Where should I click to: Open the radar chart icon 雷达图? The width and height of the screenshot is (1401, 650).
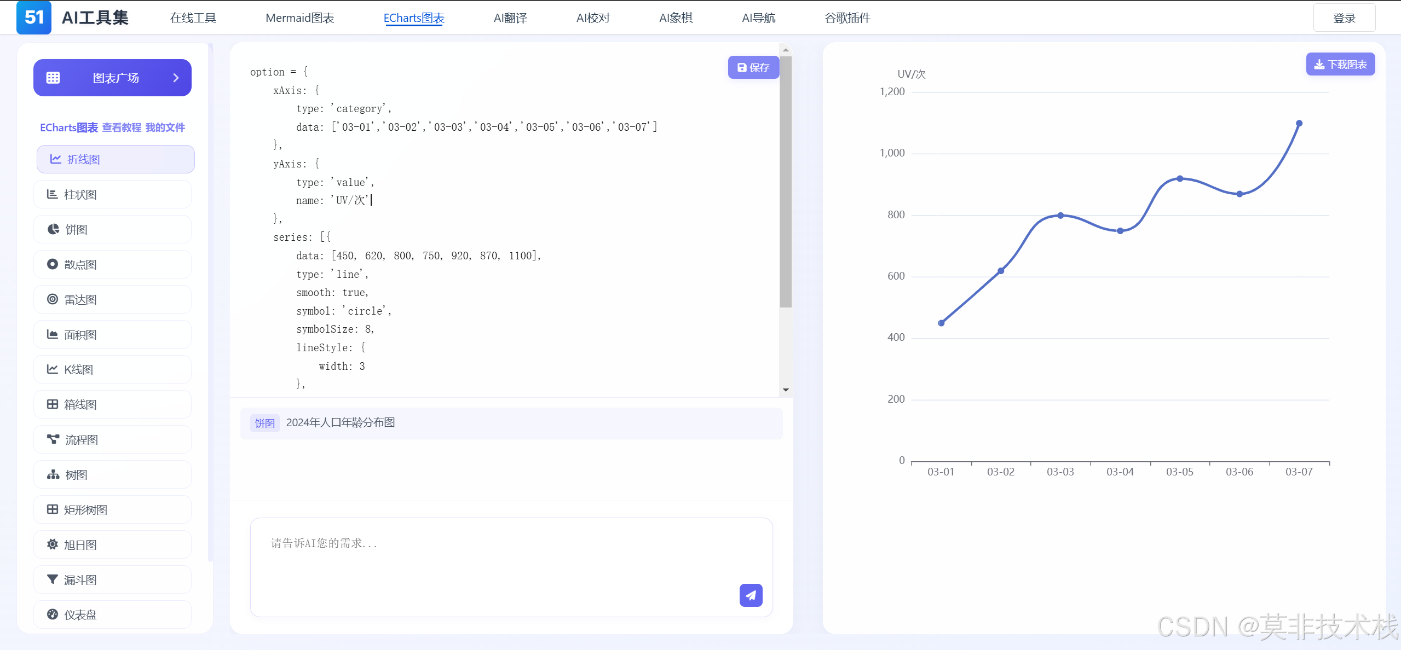tap(53, 299)
